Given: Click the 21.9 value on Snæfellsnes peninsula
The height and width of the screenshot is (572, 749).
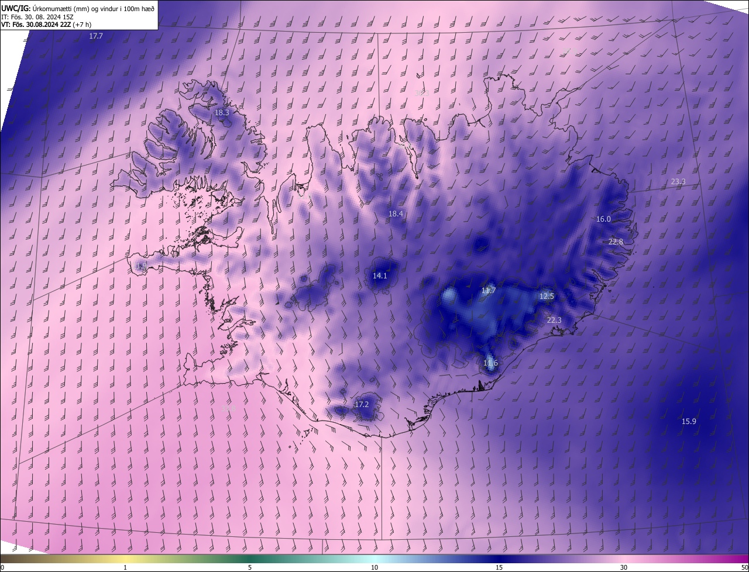Looking at the screenshot, I should pos(140,266).
